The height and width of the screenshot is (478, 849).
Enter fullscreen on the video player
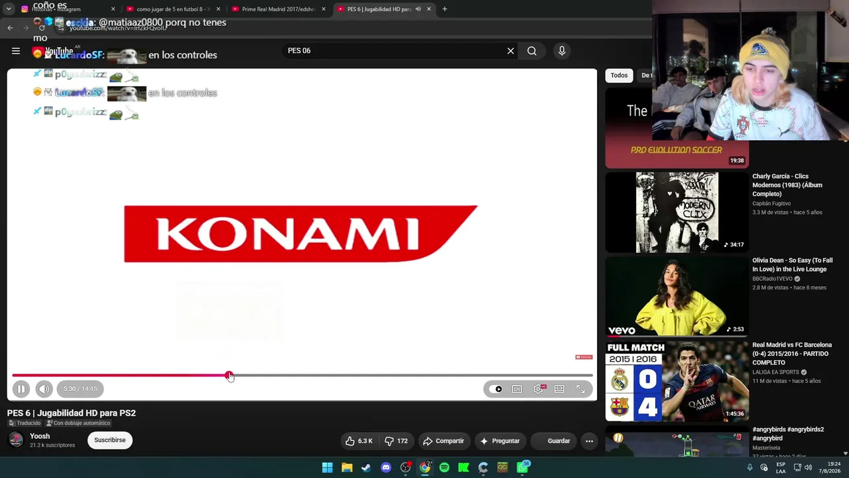(x=580, y=389)
